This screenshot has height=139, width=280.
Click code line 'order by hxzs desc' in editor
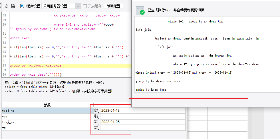(x=36, y=74)
